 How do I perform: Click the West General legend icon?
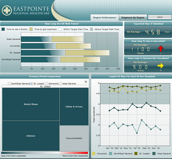(154, 153)
